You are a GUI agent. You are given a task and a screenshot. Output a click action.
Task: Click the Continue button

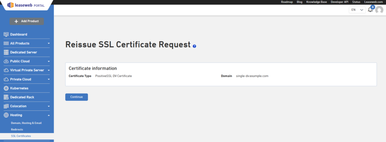point(77,97)
